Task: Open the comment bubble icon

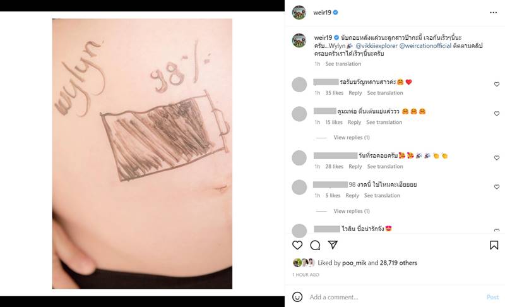Action: click(x=315, y=245)
